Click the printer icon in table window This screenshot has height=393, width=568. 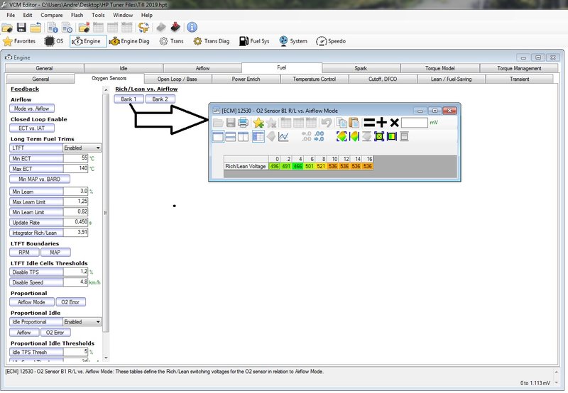(244, 123)
